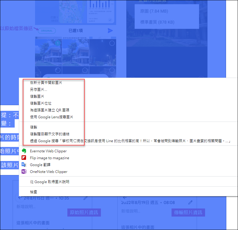Click the blue send arrow icon
238x230 pixels.
110,30
